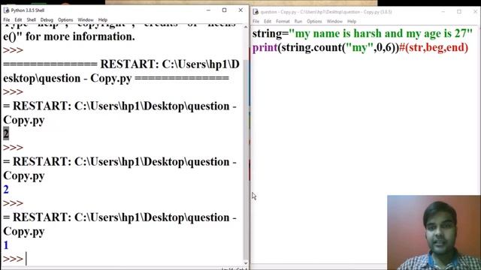Screen dimensions: 481x270
Task: Open Options menu in Python Shell window
Action: 65,20
